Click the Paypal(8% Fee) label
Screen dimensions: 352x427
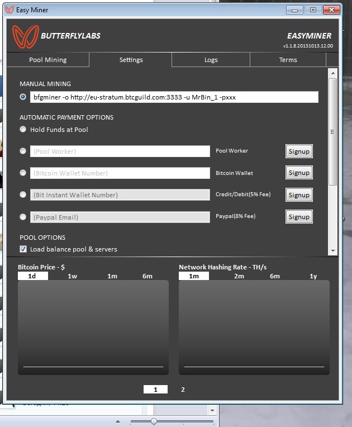235,216
